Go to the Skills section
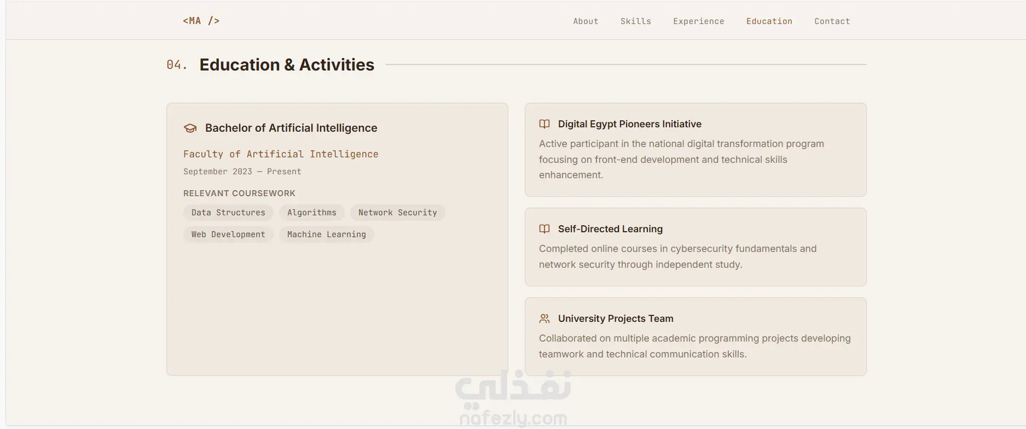This screenshot has width=1026, height=429. point(635,21)
